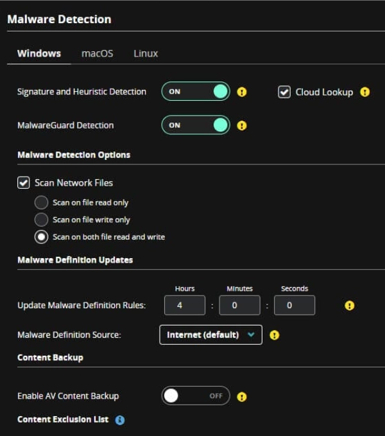Switch to the Windows tab
This screenshot has width=385, height=436.
39,53
